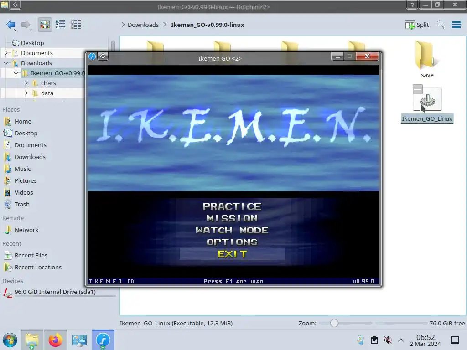Toggle pin on all desktops for Ikemen GO

pyautogui.click(x=103, y=56)
